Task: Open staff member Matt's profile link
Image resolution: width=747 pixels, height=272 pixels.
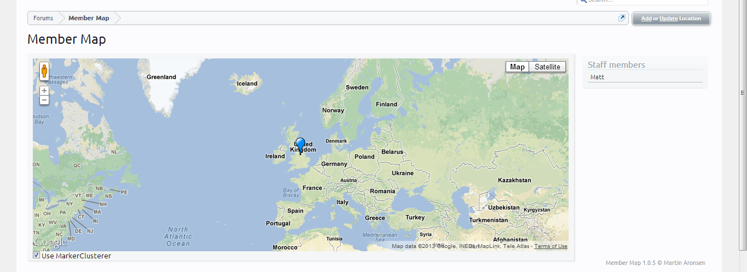Action: [598, 77]
